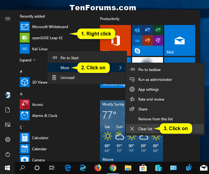209x174 pixels.
Task: Open OneNote in the Office folder tile
Action: click(158, 40)
